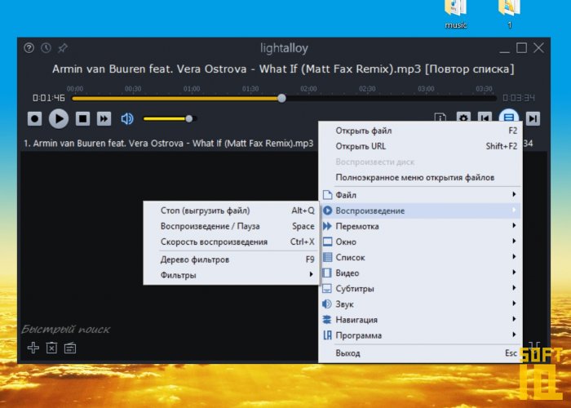
Task: Expand the Звук submenu
Action: click(x=420, y=304)
